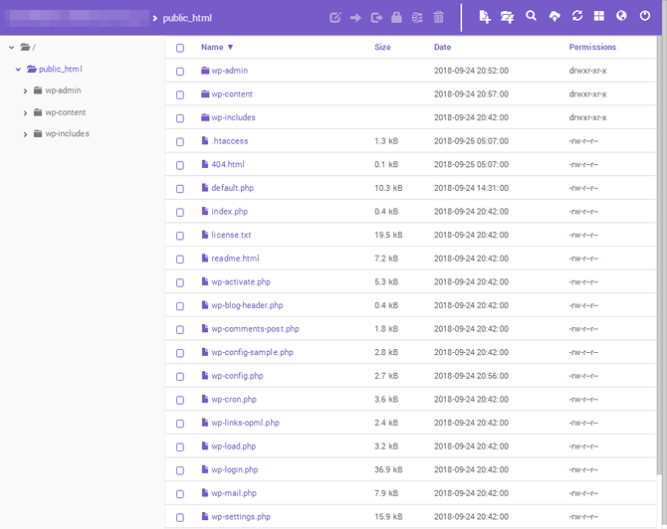This screenshot has height=529, width=667.
Task: Select wp-content in the folder tree
Action: (66, 112)
